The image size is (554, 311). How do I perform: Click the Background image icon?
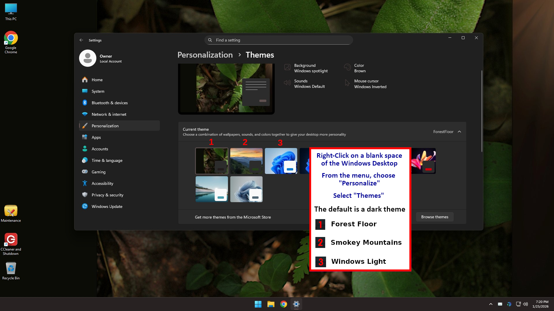287,67
